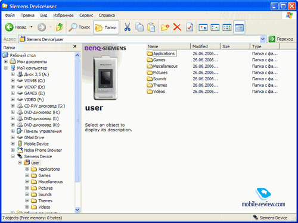Sort by the Type column header

[x=265, y=46]
